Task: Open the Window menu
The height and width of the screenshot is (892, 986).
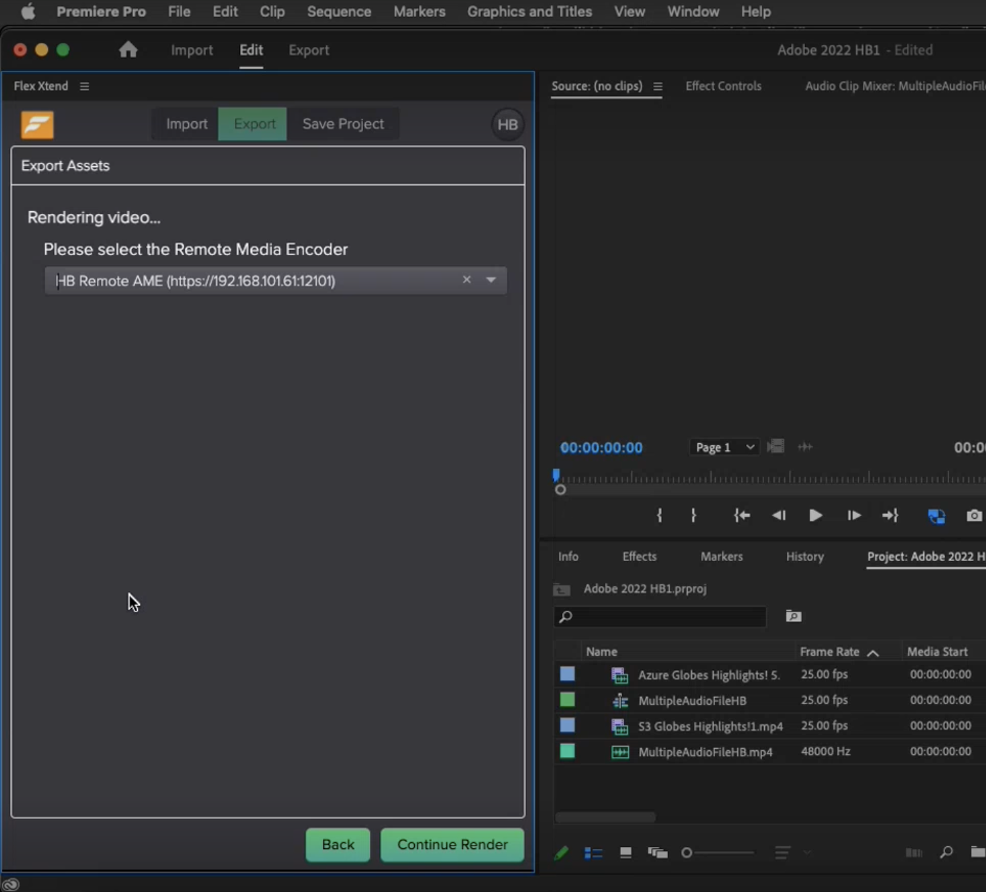Action: 693,11
